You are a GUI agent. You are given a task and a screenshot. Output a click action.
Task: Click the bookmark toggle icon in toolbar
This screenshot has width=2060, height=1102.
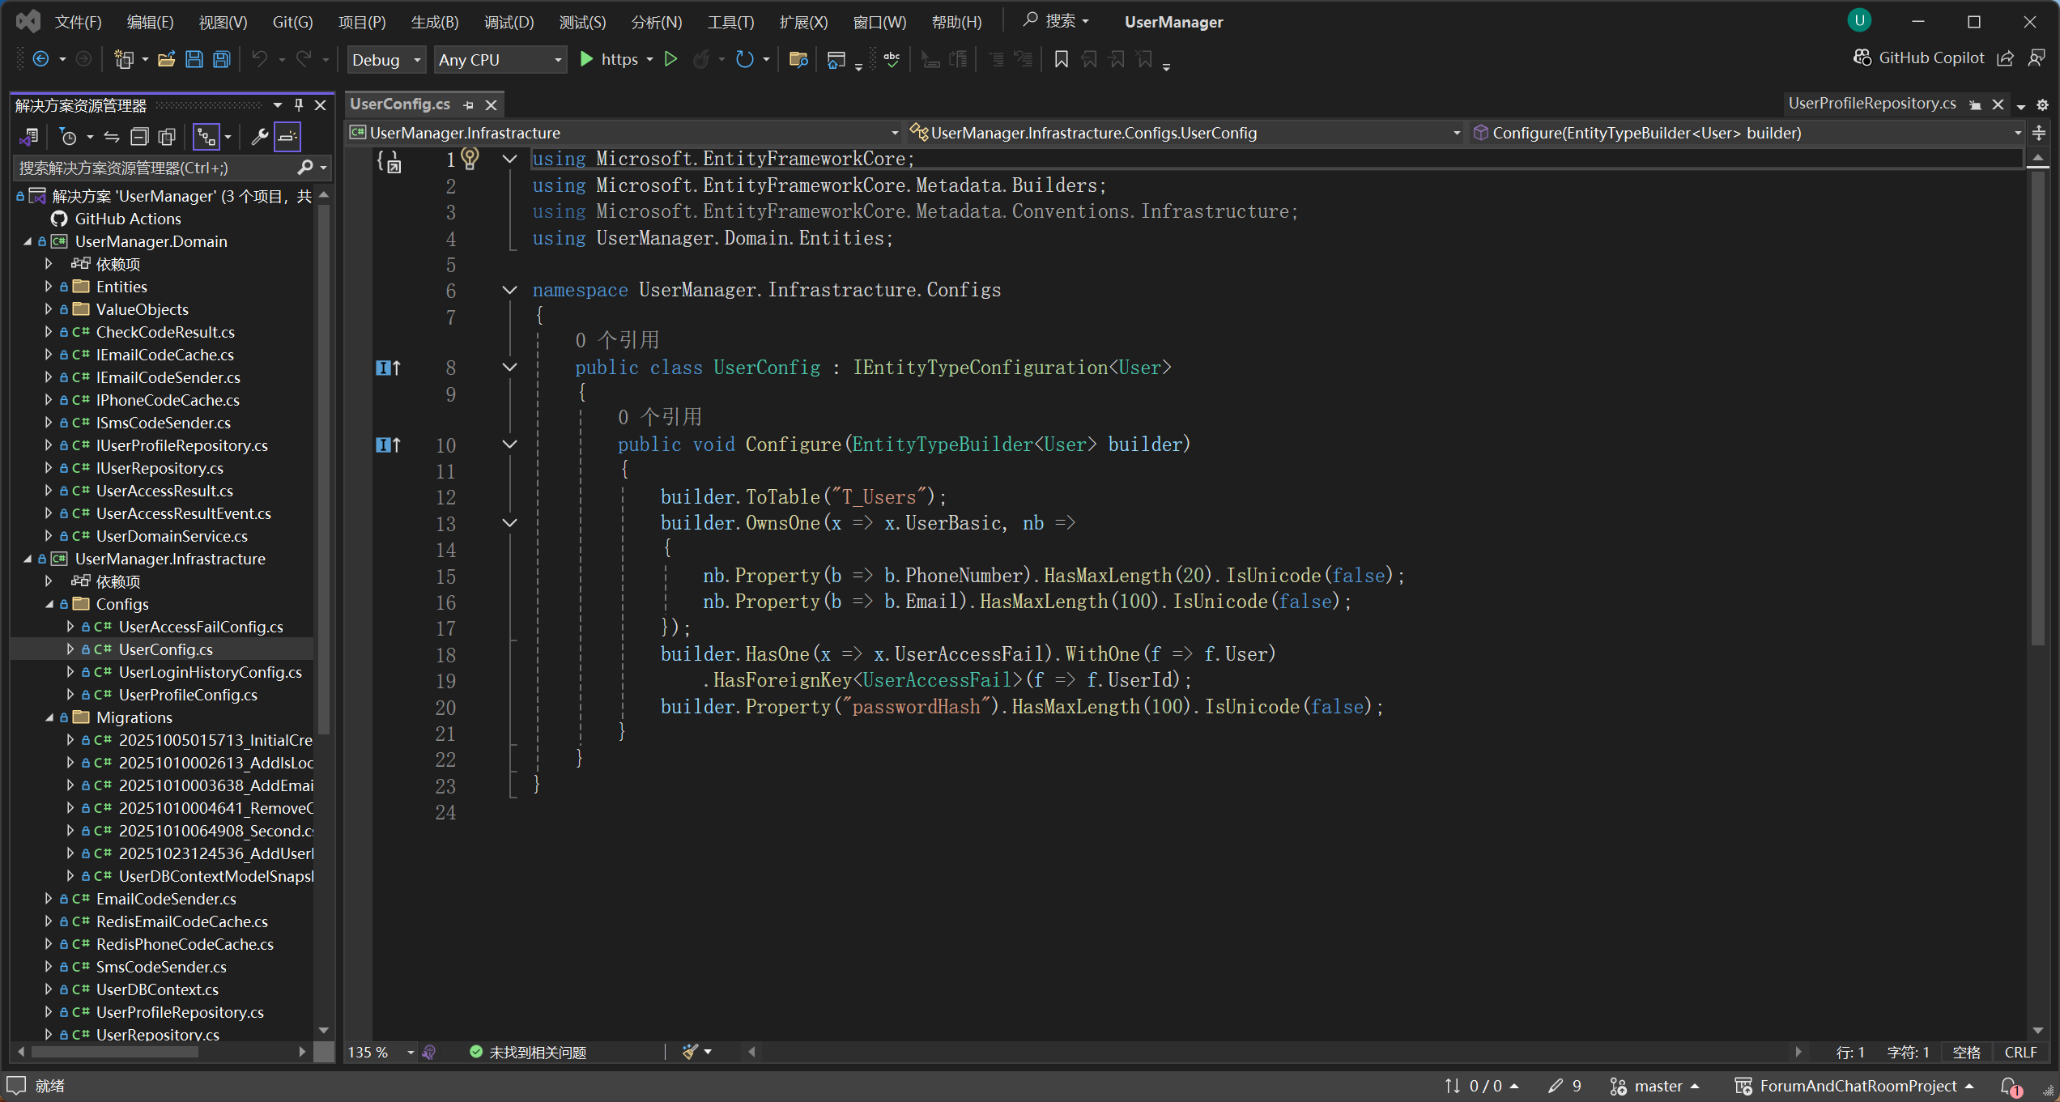pyautogui.click(x=1061, y=59)
